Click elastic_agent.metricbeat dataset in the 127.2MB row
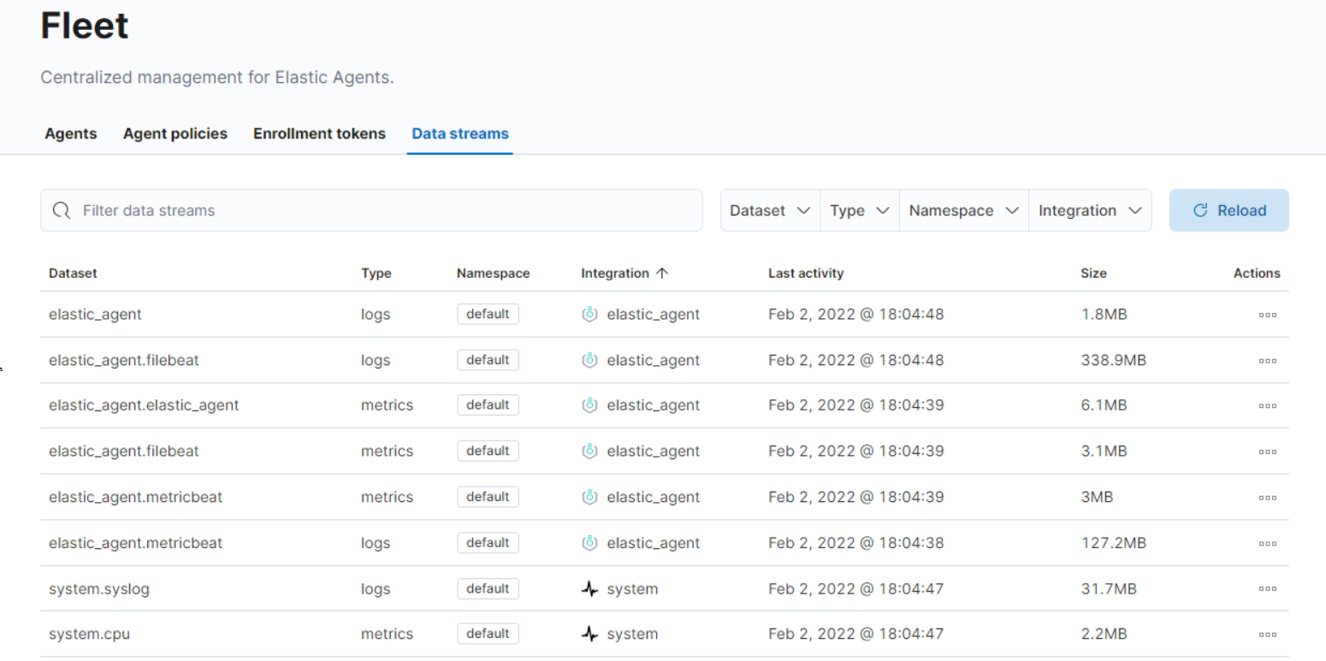 point(136,543)
